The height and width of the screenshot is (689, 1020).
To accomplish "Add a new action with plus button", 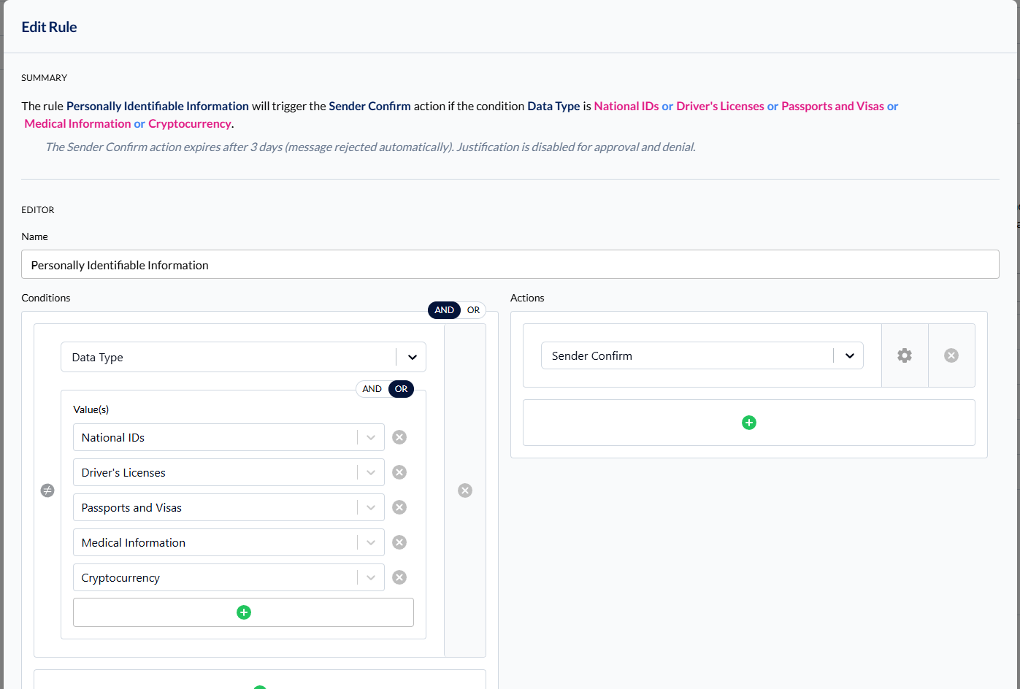I will click(749, 423).
